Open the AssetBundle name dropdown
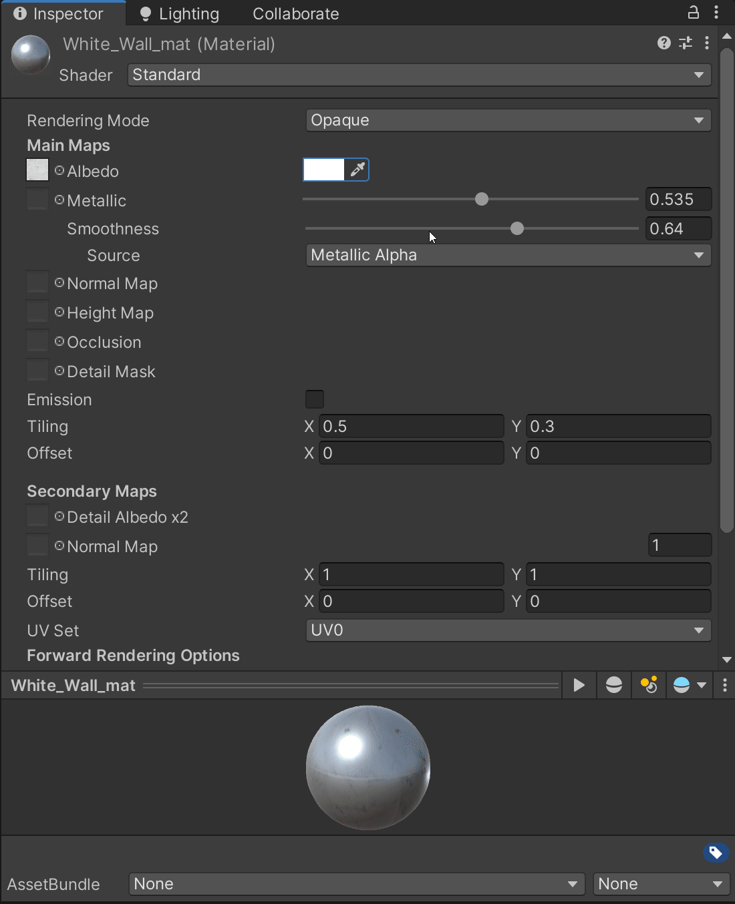This screenshot has height=904, width=735. point(357,884)
